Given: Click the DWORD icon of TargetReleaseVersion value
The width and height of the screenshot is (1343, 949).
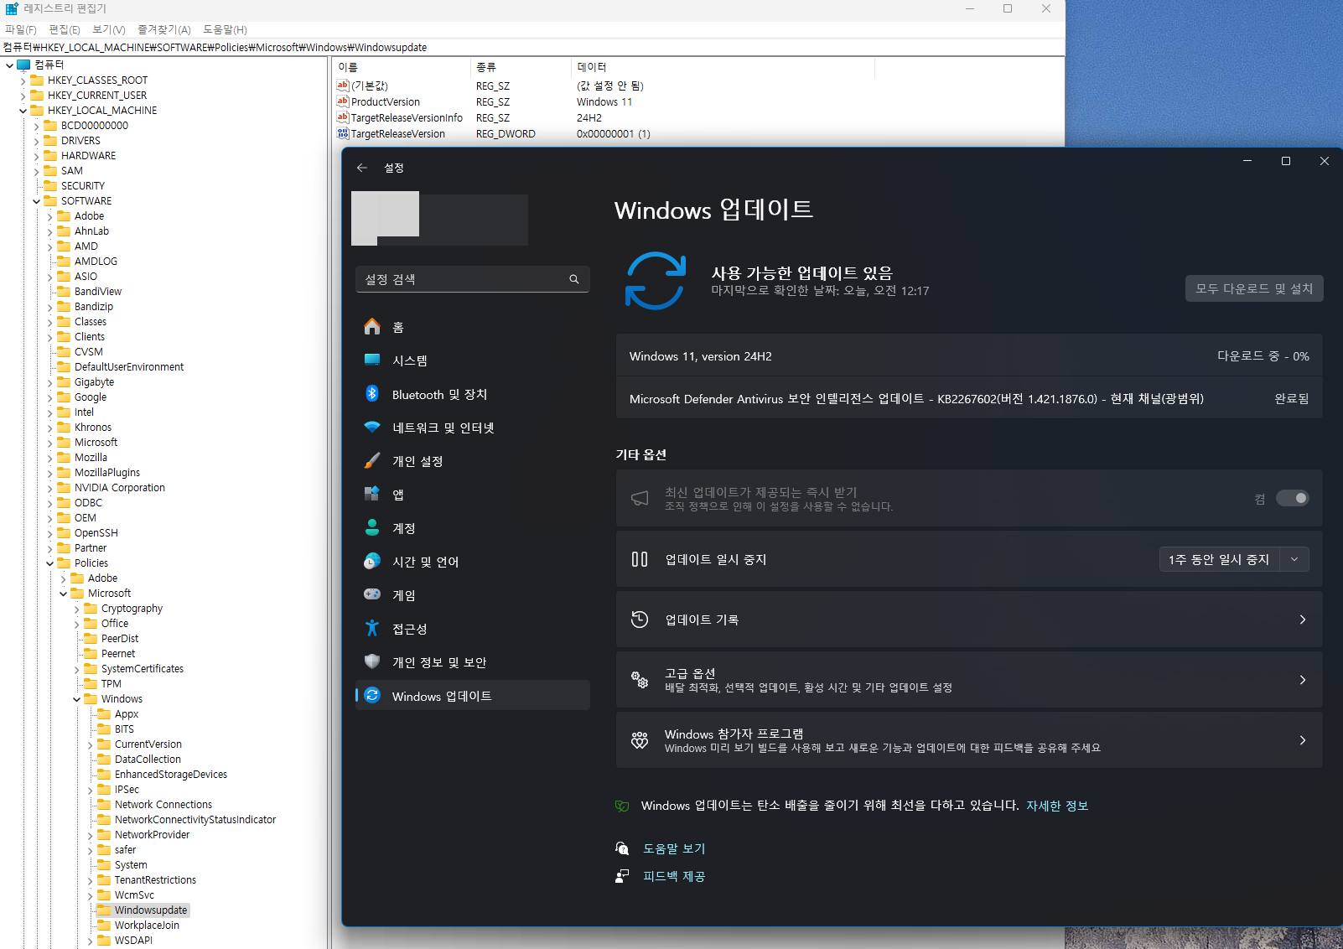Looking at the screenshot, I should coord(342,133).
